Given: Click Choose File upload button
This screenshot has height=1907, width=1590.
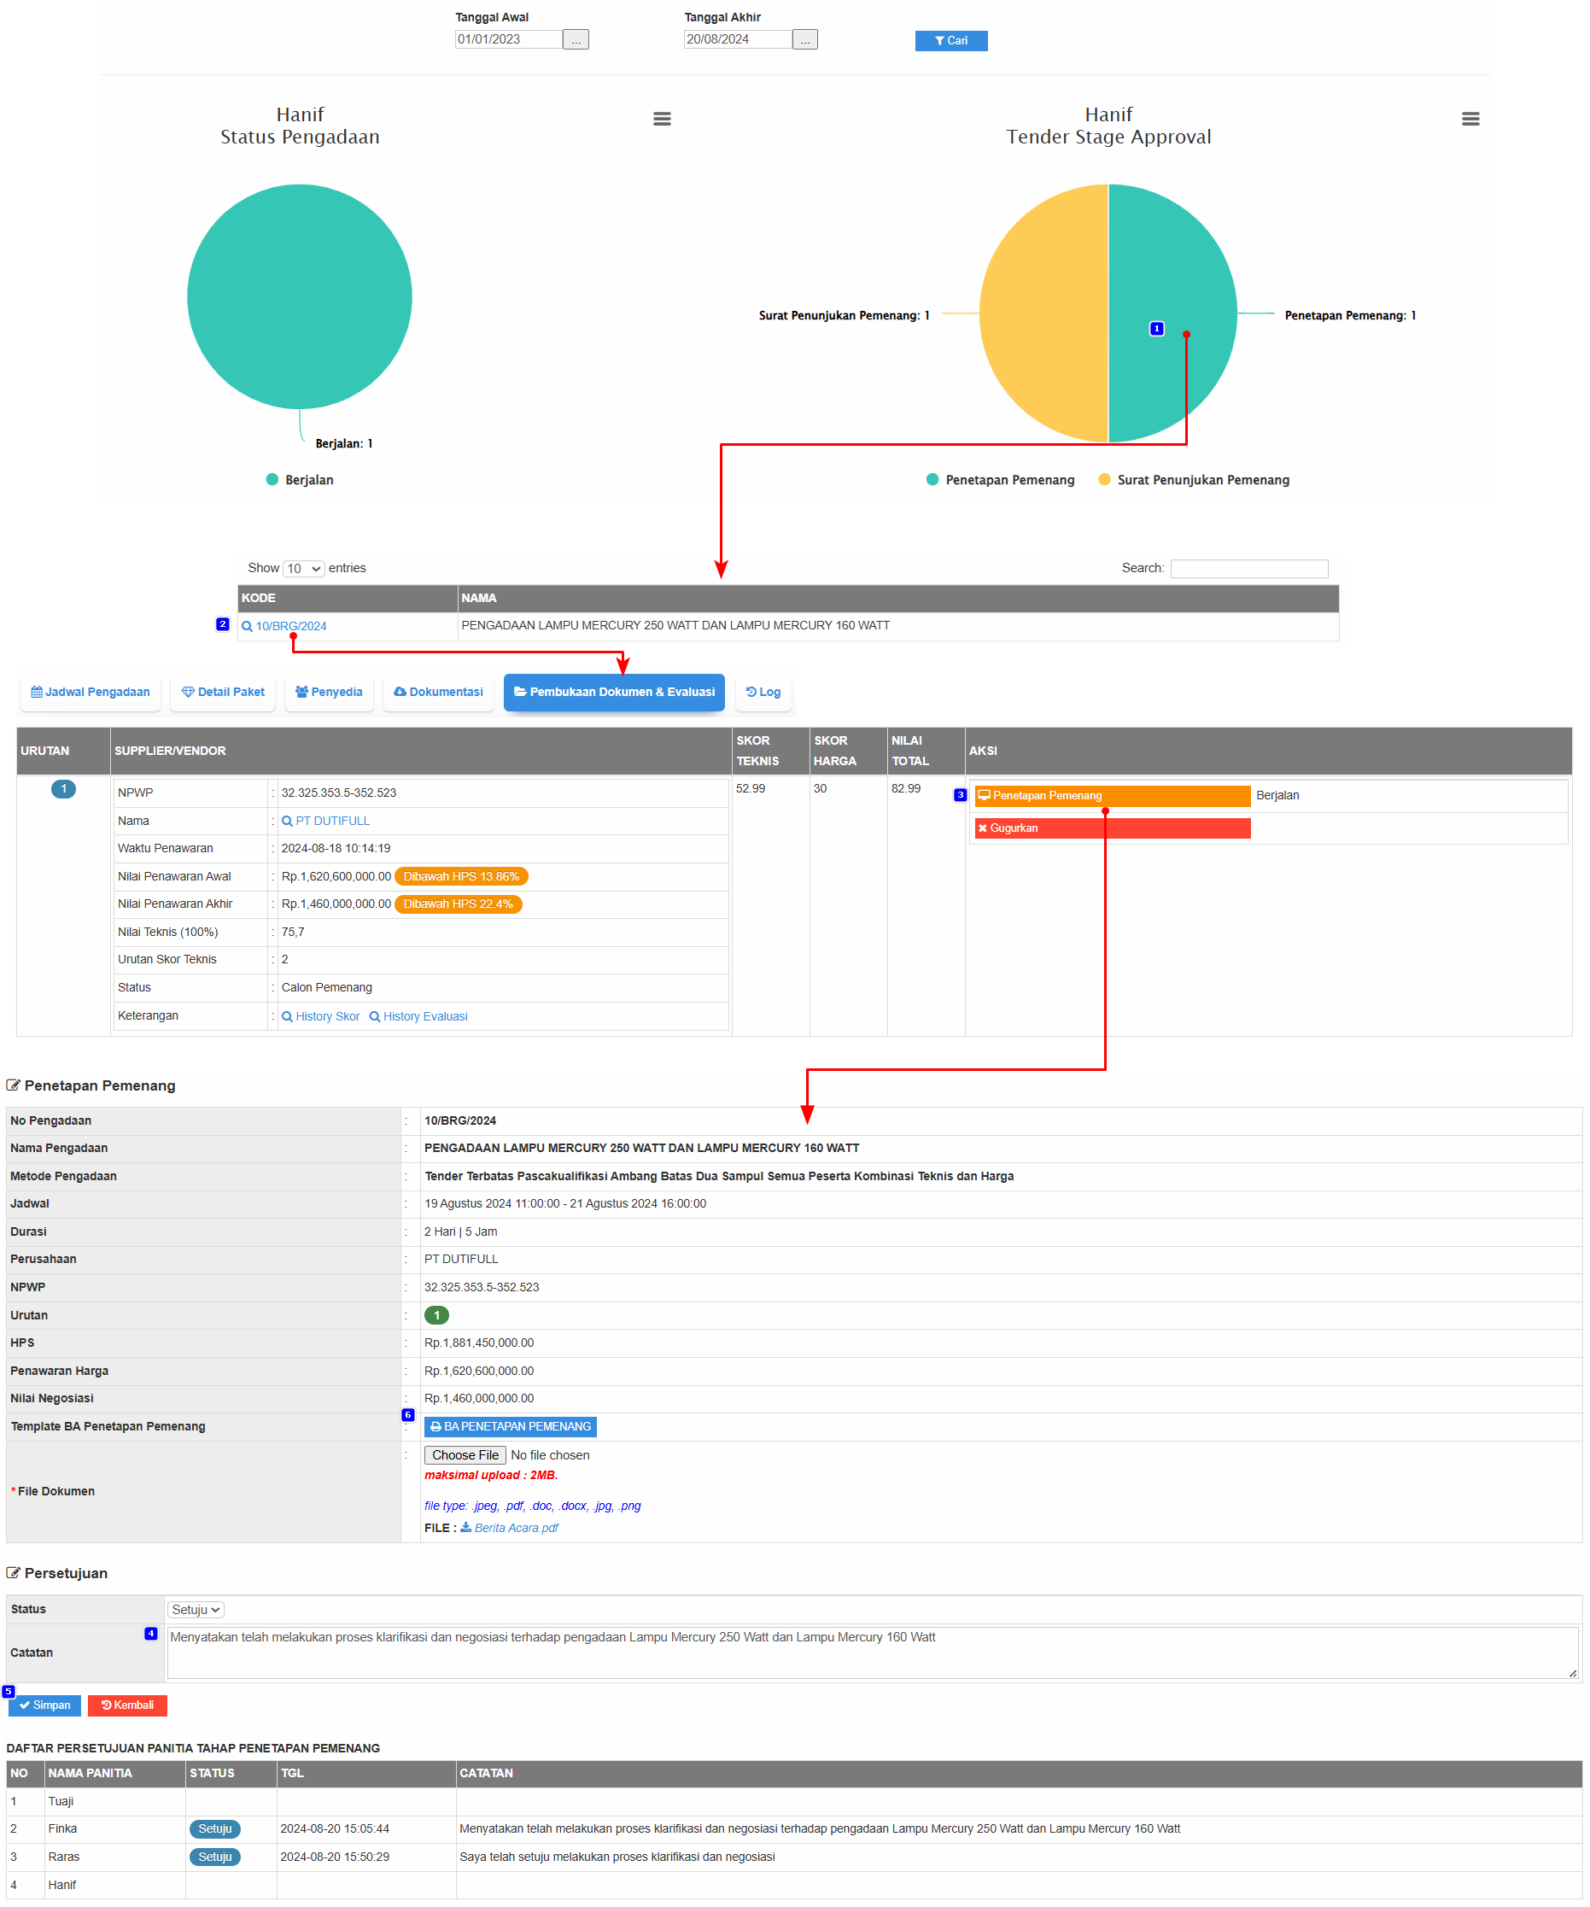Looking at the screenshot, I should [465, 1454].
